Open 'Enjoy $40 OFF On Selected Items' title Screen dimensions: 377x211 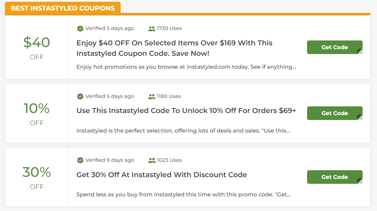174,48
